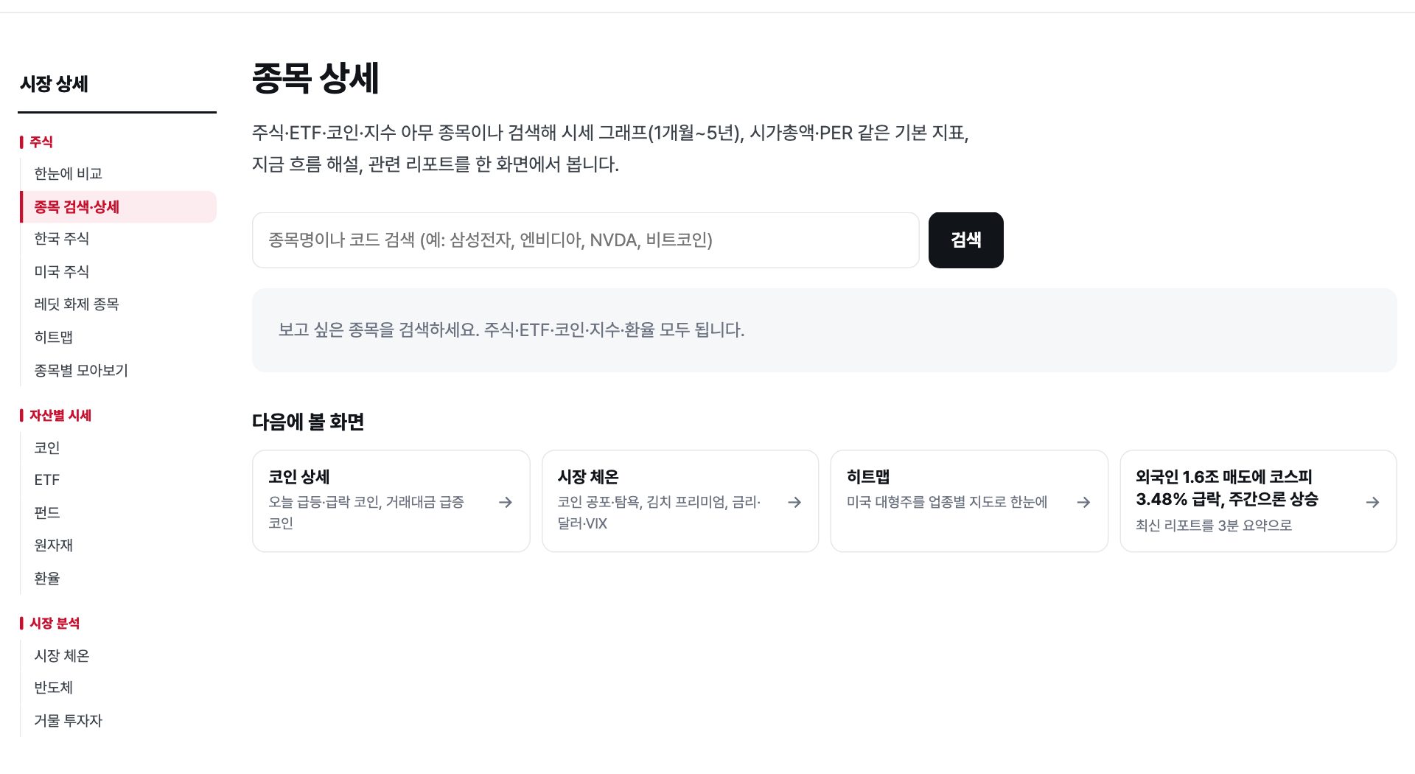Image resolution: width=1415 pixels, height=774 pixels.
Task: Go to 한국 주식 page
Action: point(62,239)
